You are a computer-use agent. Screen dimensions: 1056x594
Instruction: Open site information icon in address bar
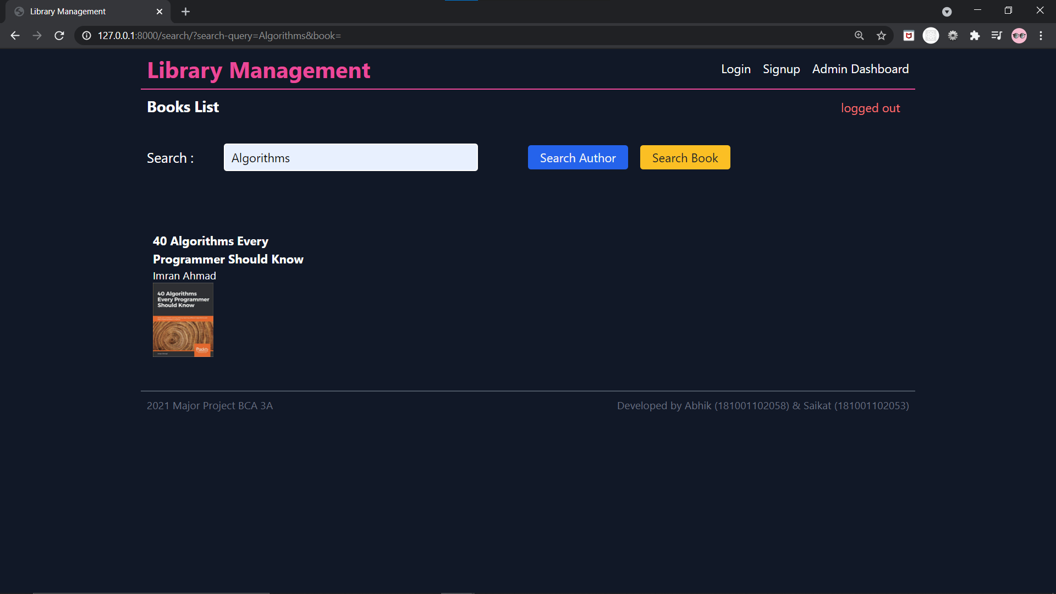(x=86, y=36)
